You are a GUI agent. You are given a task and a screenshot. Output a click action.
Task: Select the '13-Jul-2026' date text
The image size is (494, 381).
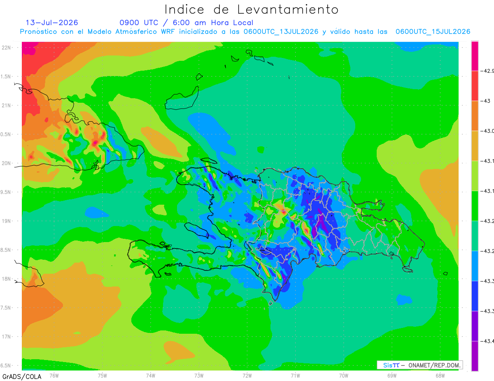click(x=52, y=23)
